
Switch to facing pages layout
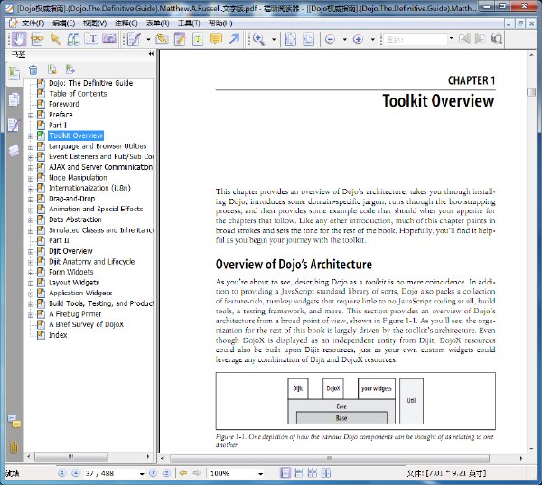(x=326, y=473)
